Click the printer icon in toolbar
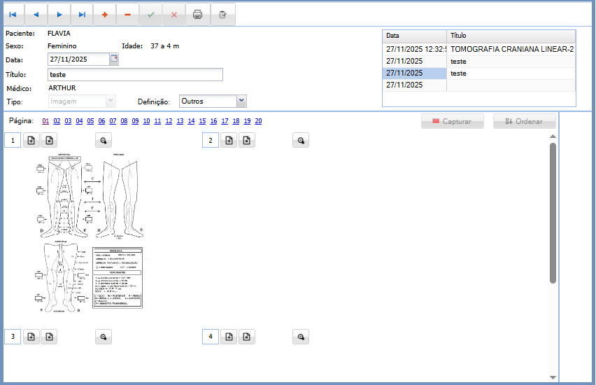This screenshot has width=596, height=385. click(x=198, y=14)
